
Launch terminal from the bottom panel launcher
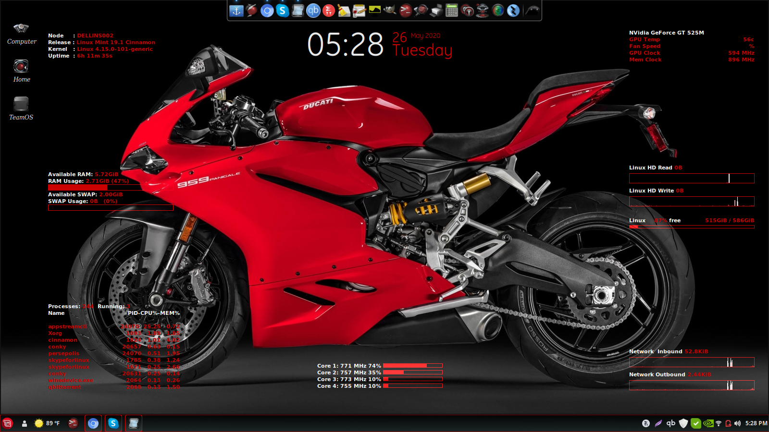click(73, 423)
